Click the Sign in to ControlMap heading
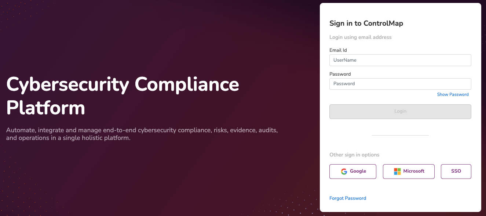Viewport: 486px width, 216px height. tap(366, 24)
